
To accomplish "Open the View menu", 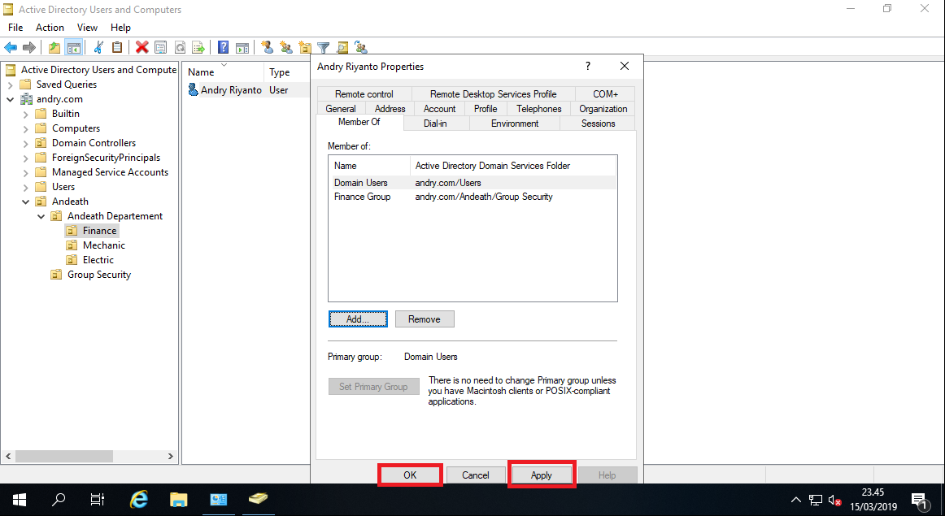I will (87, 27).
